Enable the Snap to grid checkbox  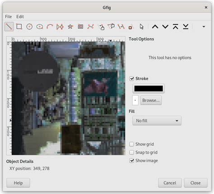click(x=132, y=152)
